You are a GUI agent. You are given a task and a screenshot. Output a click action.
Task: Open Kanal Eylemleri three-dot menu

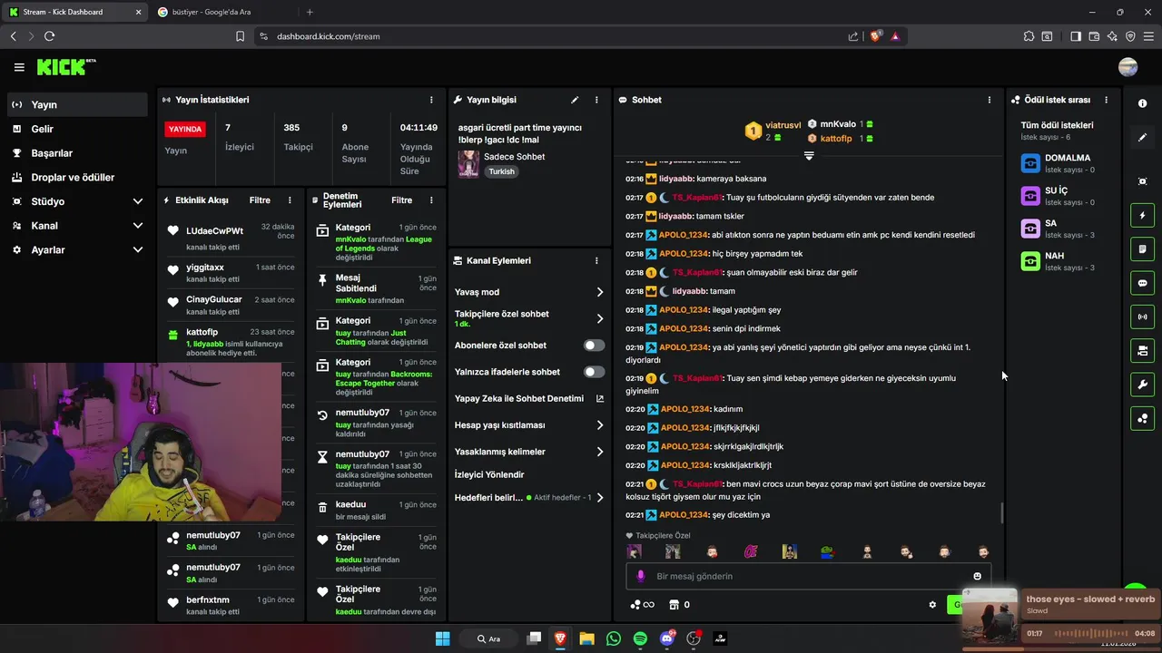(596, 260)
